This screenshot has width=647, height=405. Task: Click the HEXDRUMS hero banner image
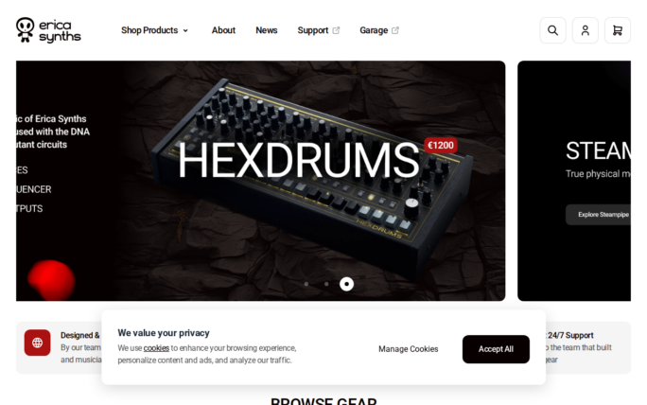coord(260,181)
